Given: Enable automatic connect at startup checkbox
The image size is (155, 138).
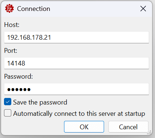Looking at the screenshot, I should pos(8,113).
